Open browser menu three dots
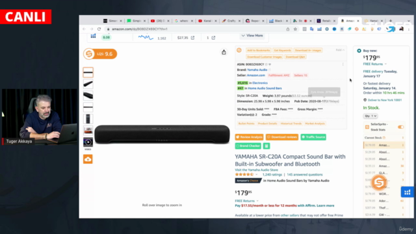This screenshot has width=416, height=234. 409,29
